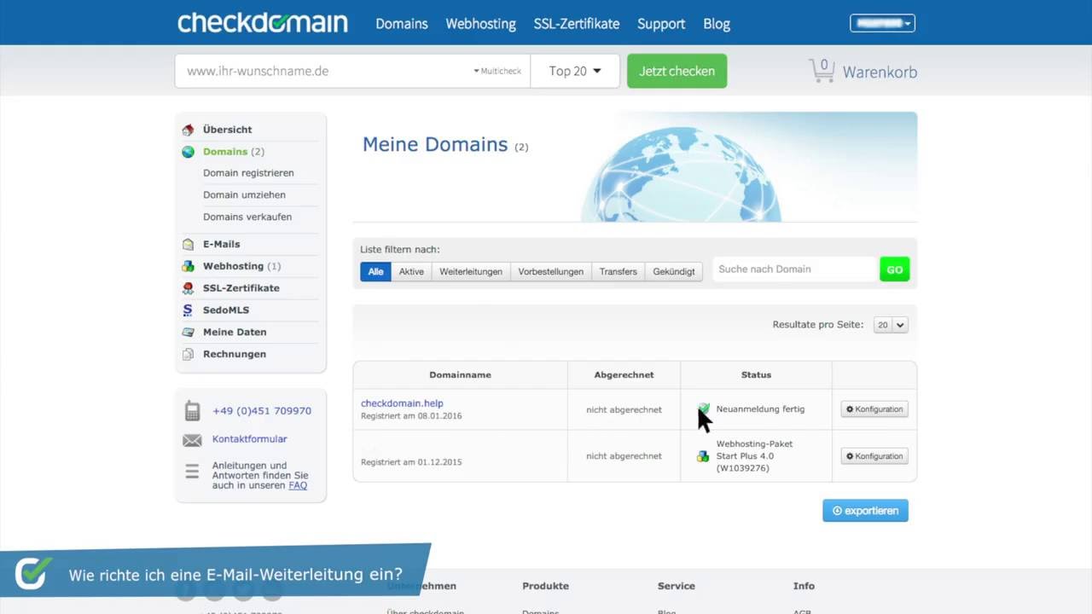Open Domain umziehen in sidebar
Viewport: 1092px width, 614px height.
(x=244, y=195)
